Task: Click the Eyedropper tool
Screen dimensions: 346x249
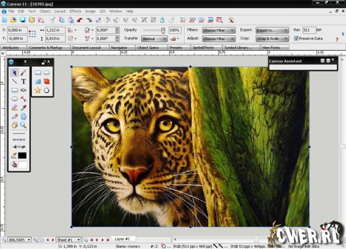Action: click(x=23, y=108)
